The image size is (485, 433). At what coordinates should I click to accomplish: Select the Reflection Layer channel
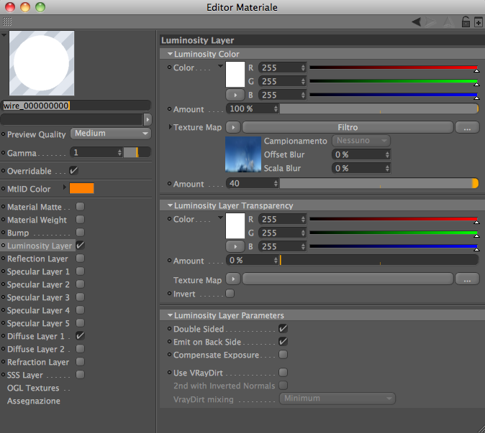pyautogui.click(x=37, y=259)
